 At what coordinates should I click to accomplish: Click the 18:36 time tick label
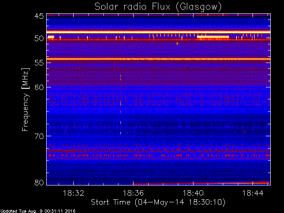point(133,193)
